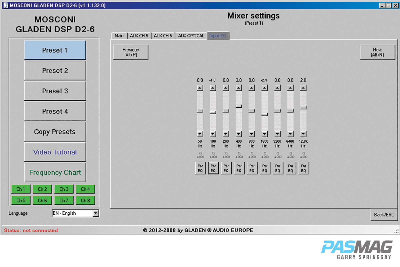Increase 6400 Hz gain with up arrow

coord(290,88)
